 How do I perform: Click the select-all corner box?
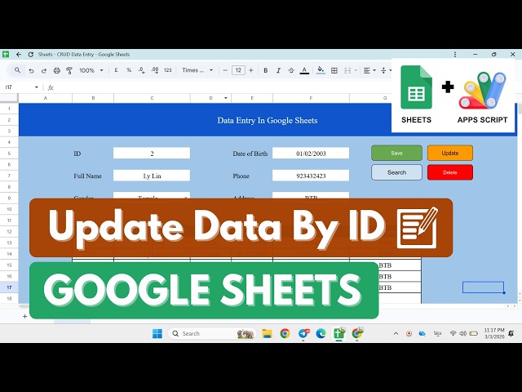tap(9, 98)
